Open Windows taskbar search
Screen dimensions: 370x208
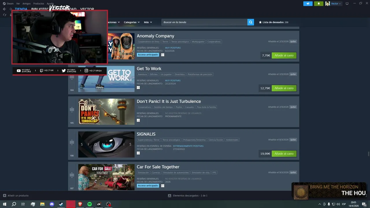click(x=14, y=204)
